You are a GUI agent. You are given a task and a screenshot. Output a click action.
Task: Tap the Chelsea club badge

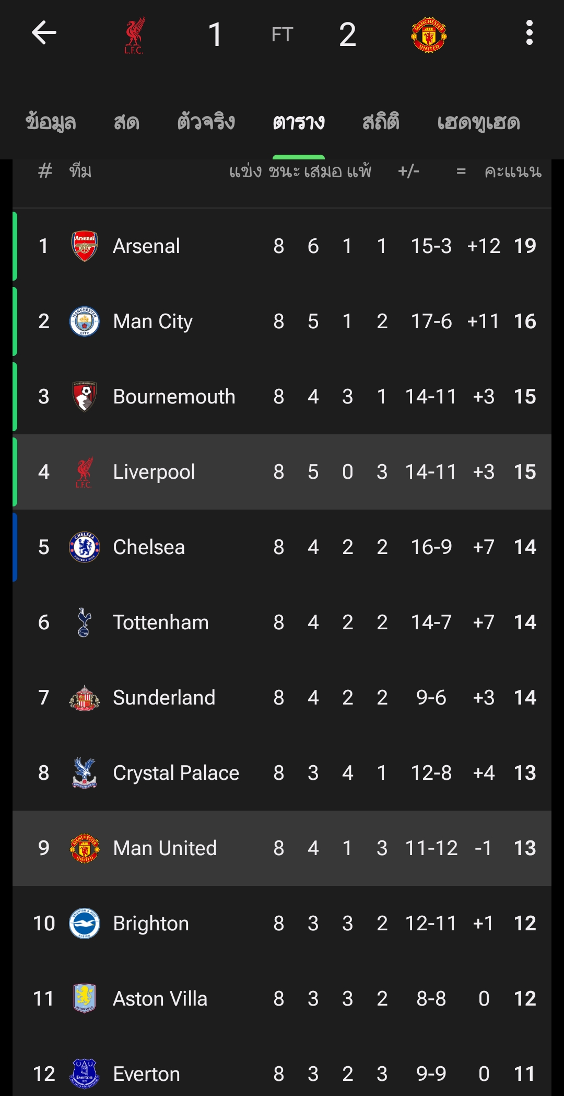pyautogui.click(x=85, y=547)
